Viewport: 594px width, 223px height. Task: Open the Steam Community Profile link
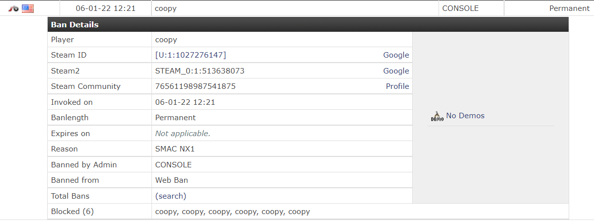click(x=397, y=86)
